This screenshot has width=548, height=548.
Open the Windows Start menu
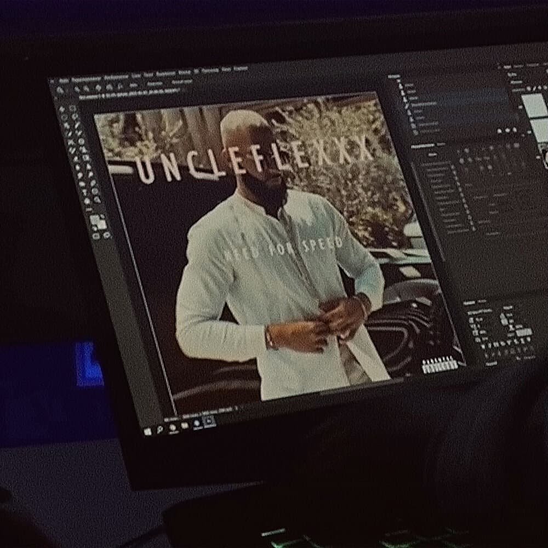[147, 432]
